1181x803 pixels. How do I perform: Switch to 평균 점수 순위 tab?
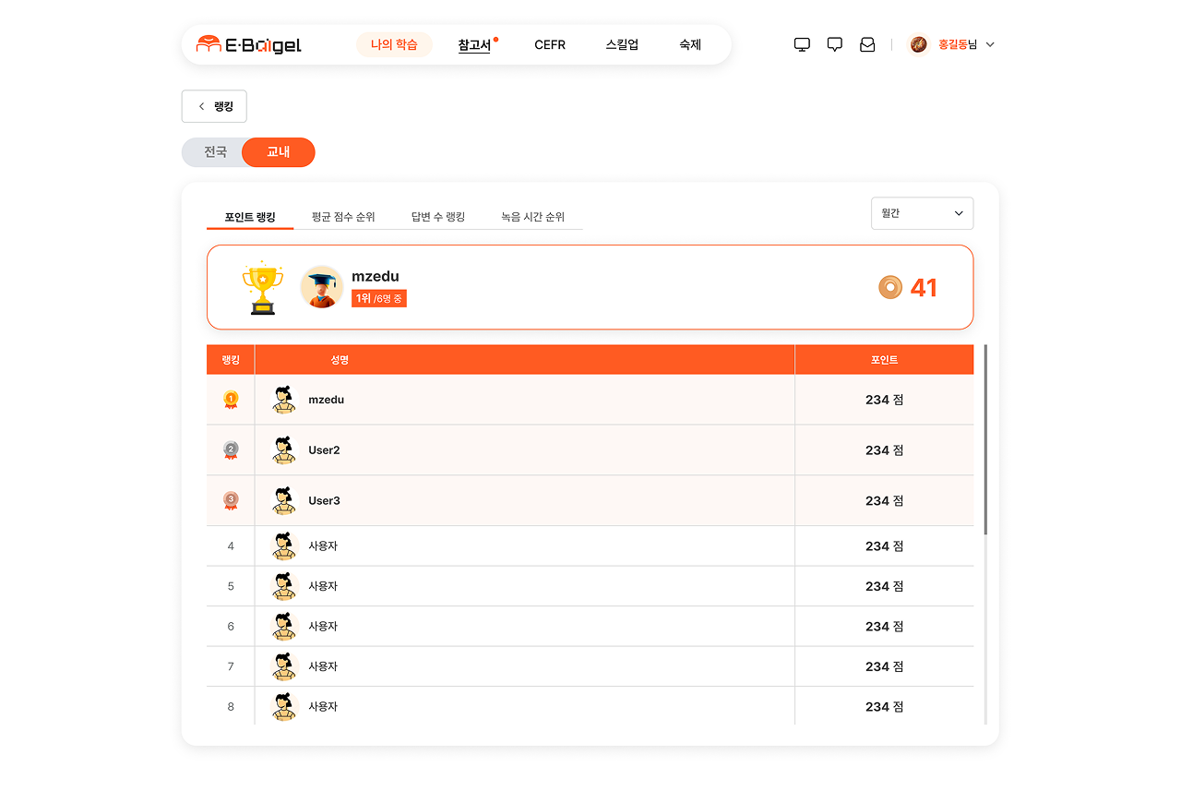(x=343, y=217)
